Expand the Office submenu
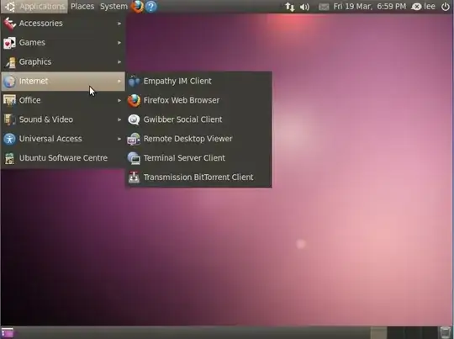 click(x=63, y=100)
